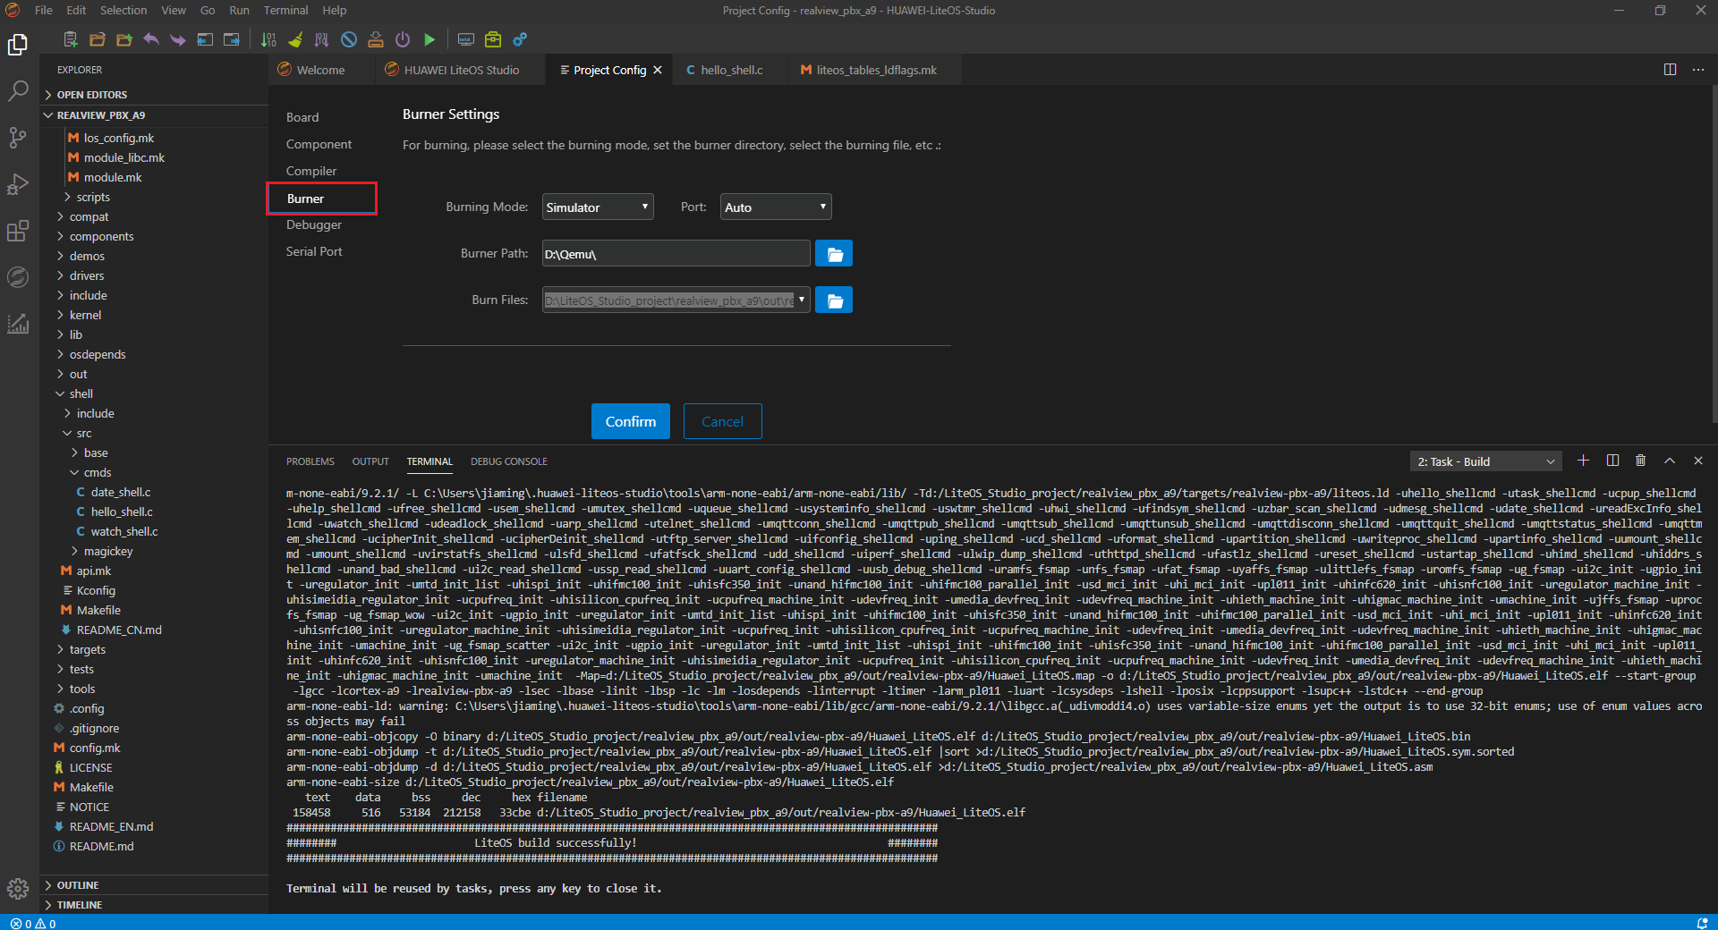Image resolution: width=1718 pixels, height=930 pixels.
Task: Open the Manage gear in activity bar
Action: coord(18,888)
